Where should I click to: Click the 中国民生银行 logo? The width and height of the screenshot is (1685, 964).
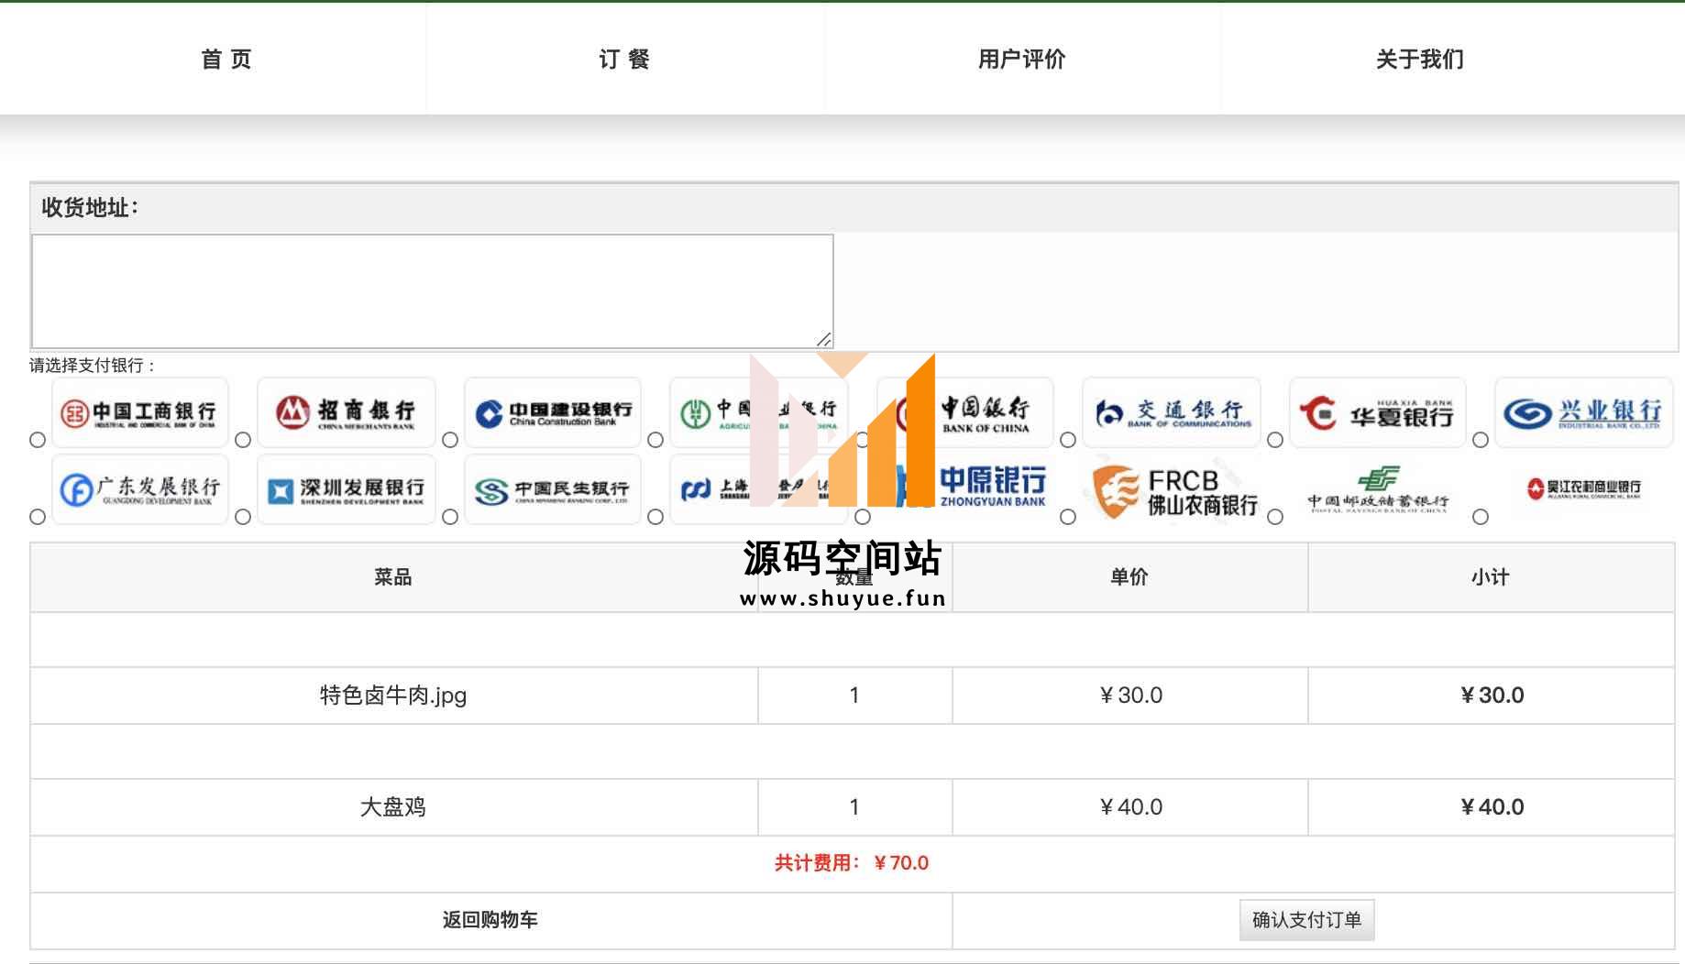click(x=553, y=489)
